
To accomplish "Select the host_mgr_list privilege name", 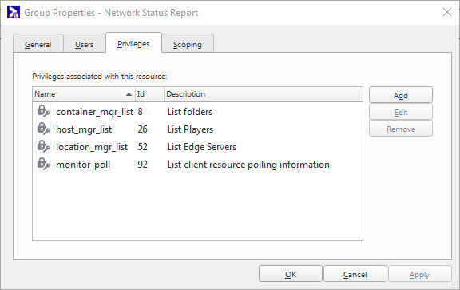I will click(x=84, y=129).
